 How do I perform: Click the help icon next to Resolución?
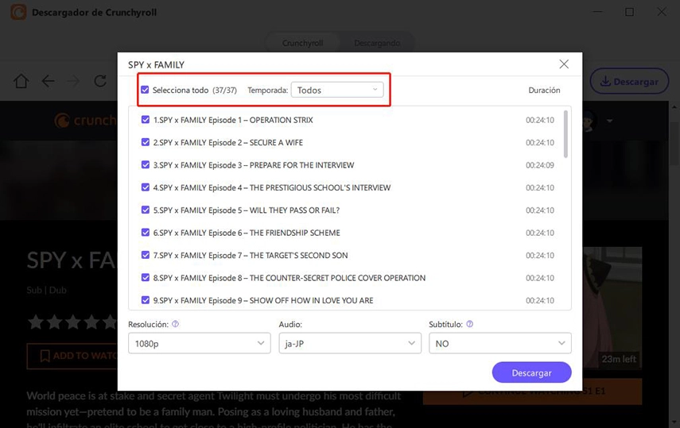click(175, 324)
